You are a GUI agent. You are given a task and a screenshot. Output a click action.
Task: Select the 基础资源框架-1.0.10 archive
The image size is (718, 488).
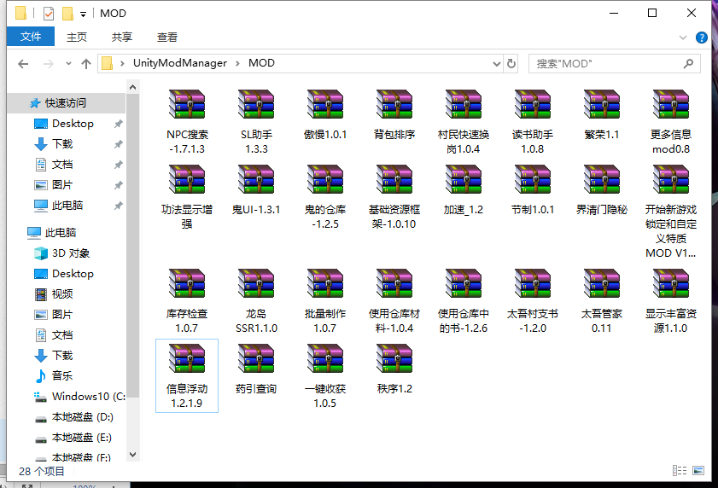coord(394,197)
